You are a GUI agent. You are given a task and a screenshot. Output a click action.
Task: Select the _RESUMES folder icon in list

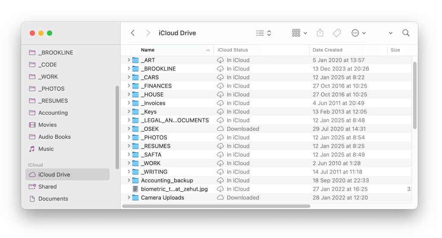click(135, 146)
